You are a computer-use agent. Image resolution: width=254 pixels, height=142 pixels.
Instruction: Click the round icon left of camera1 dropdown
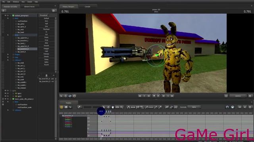tap(226, 96)
